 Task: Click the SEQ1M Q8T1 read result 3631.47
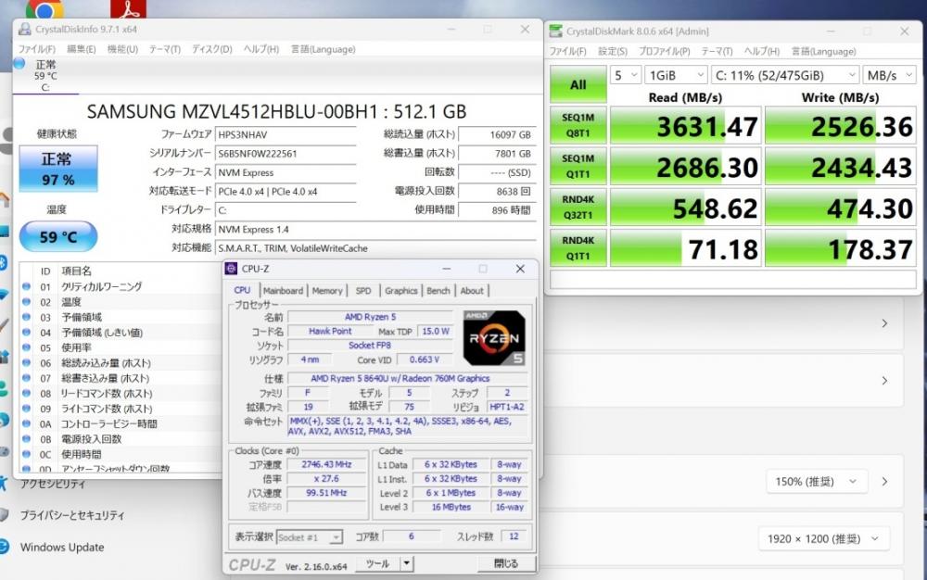[685, 125]
